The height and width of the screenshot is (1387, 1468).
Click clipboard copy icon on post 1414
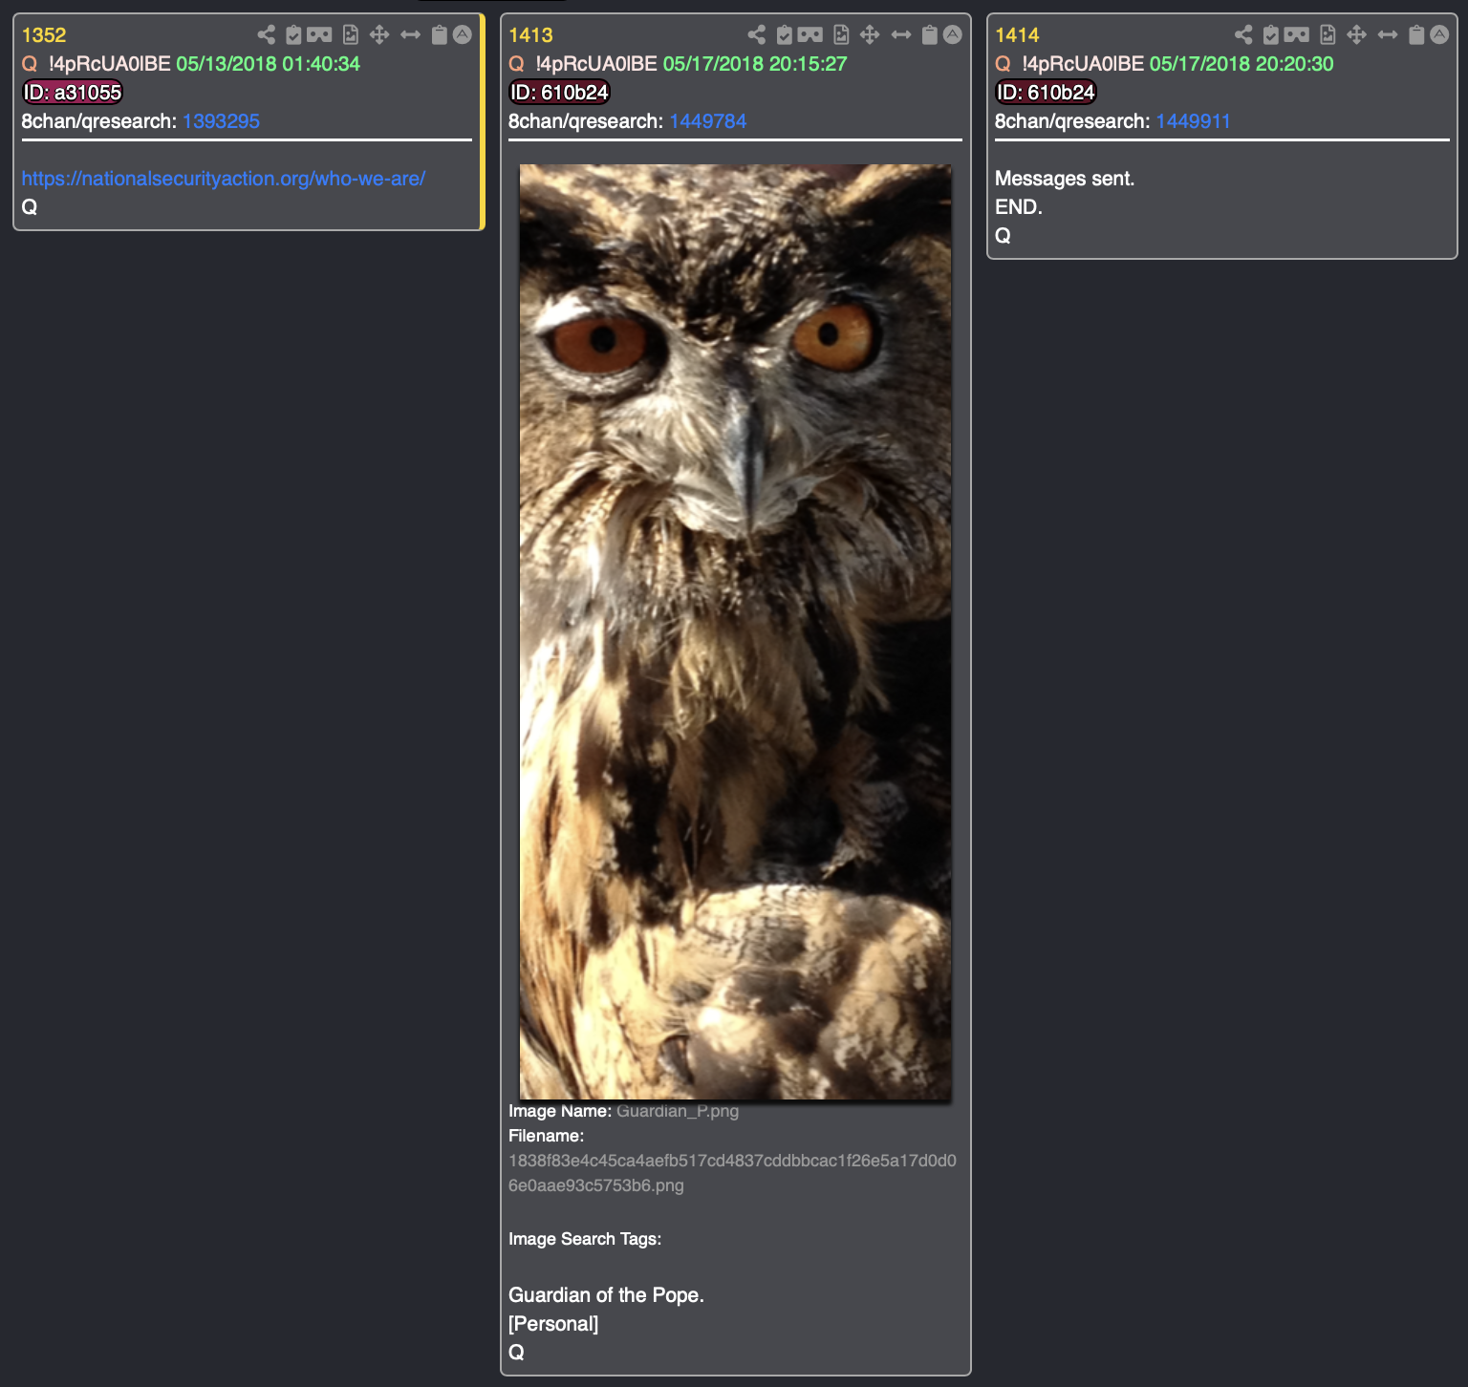coord(1416,35)
